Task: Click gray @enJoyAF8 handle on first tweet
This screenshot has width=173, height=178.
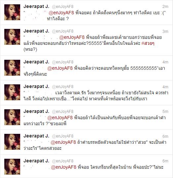Action: 63,7
